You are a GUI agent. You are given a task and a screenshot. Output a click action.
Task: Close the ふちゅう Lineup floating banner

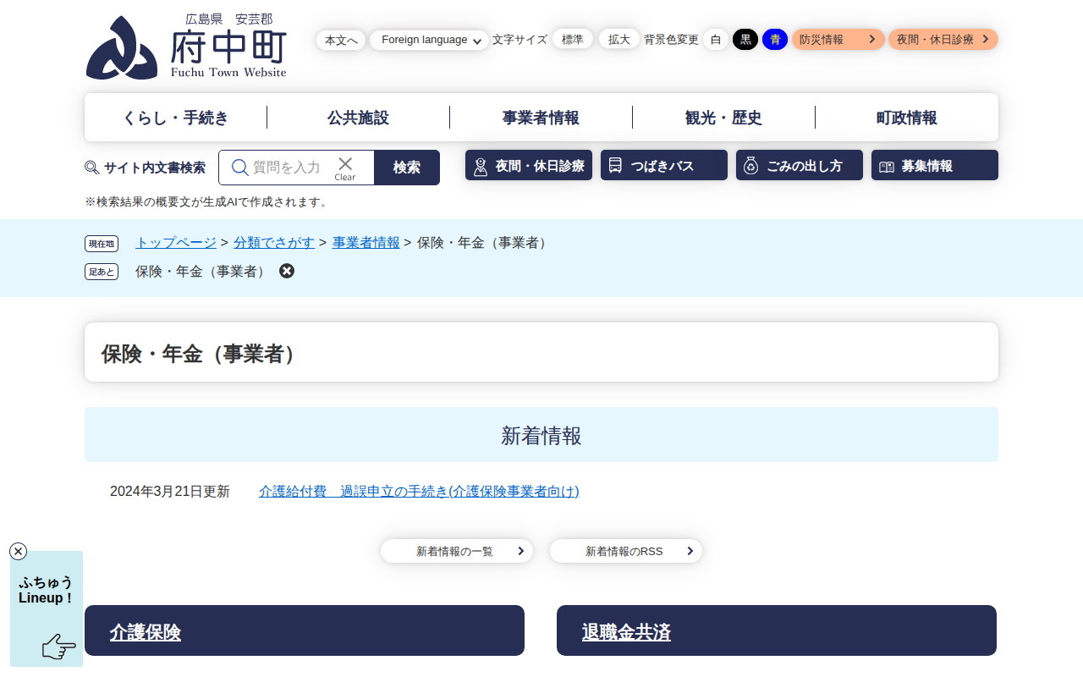click(19, 552)
